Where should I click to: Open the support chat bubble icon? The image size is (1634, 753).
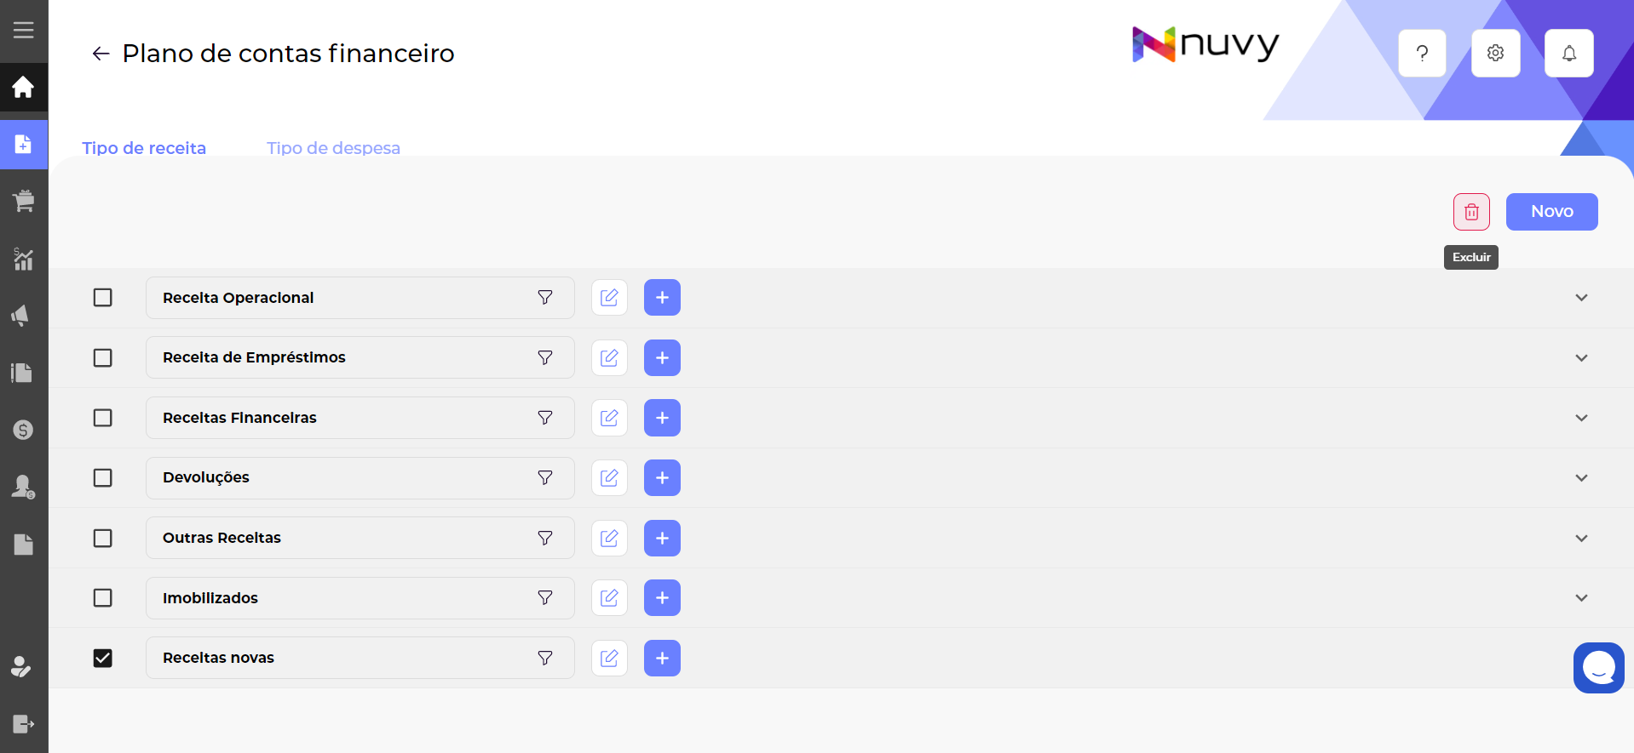(1598, 668)
